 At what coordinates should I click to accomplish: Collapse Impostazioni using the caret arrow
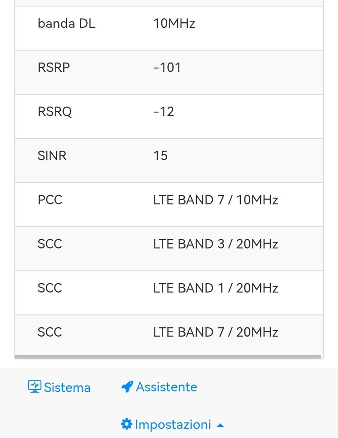220,425
